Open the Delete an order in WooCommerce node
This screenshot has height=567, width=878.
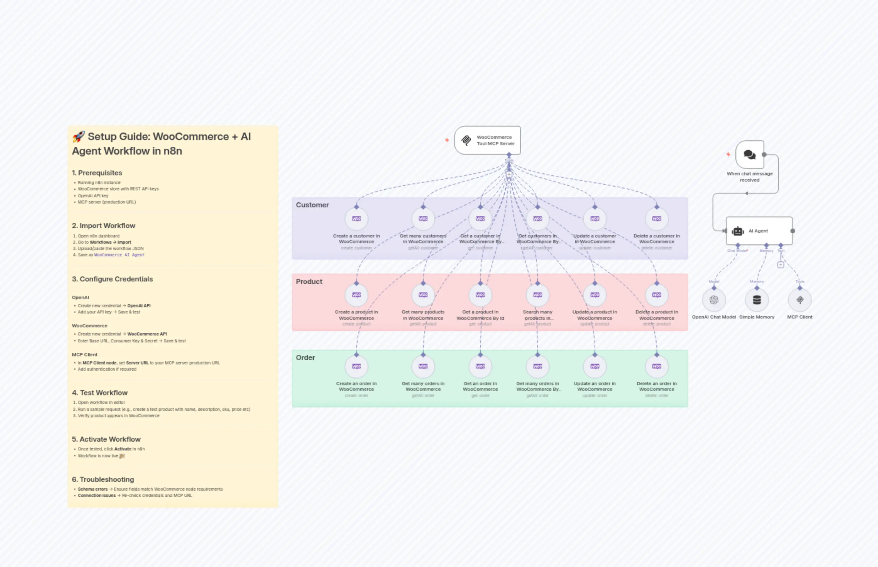click(656, 366)
